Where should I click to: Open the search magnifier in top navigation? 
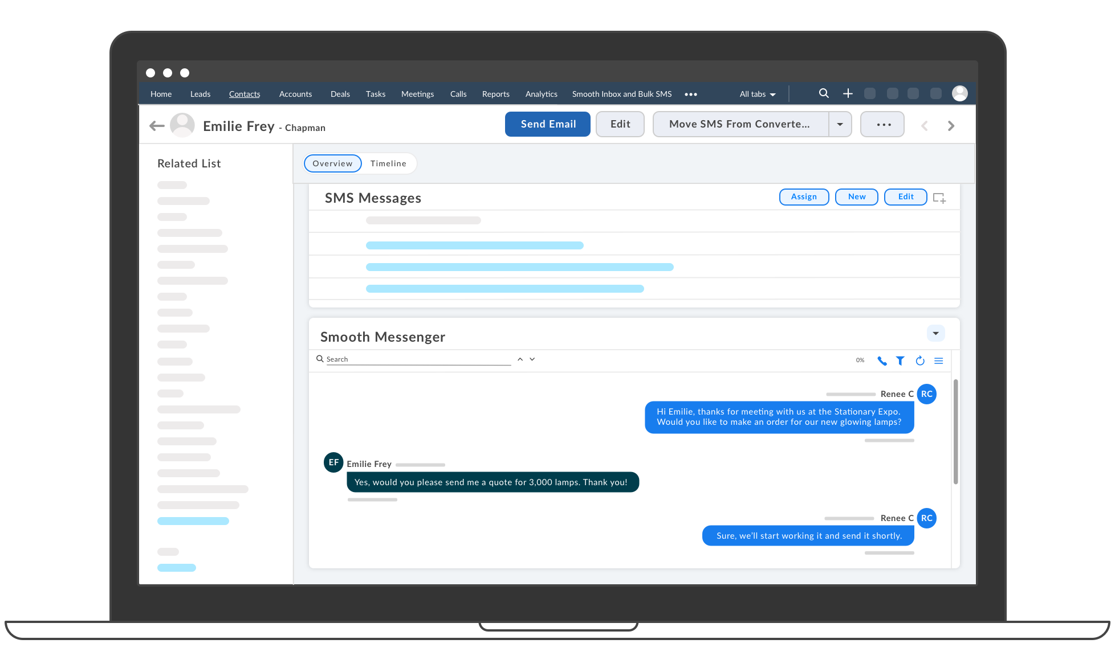click(824, 93)
